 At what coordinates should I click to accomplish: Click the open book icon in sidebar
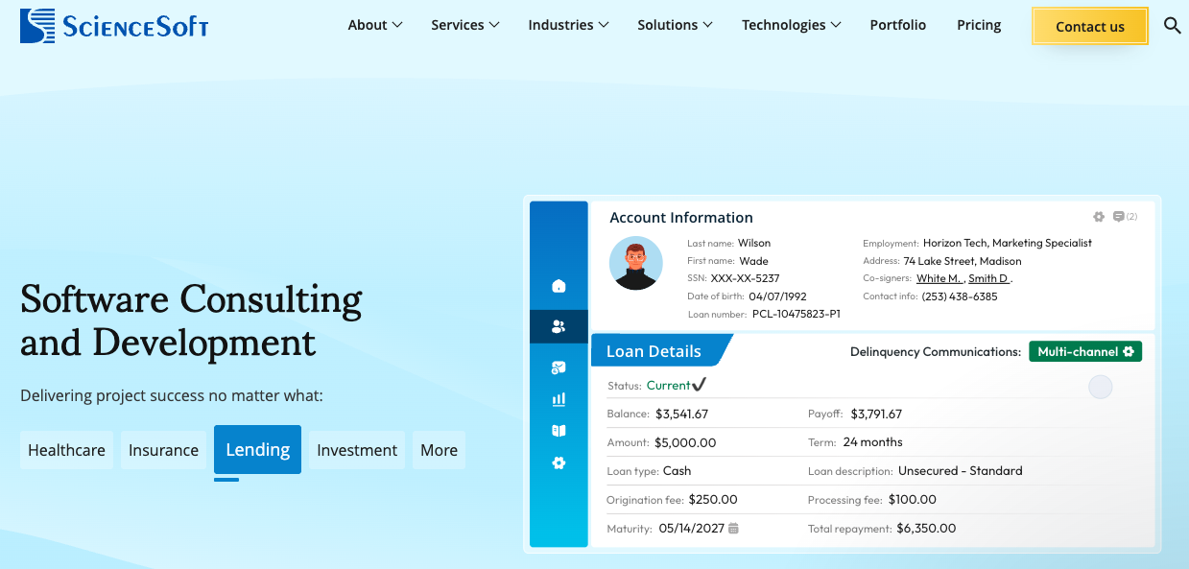point(559,431)
